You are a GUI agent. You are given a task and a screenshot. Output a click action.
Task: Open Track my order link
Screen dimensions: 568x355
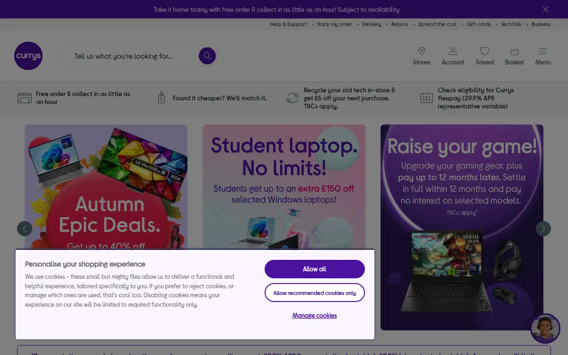[334, 24]
